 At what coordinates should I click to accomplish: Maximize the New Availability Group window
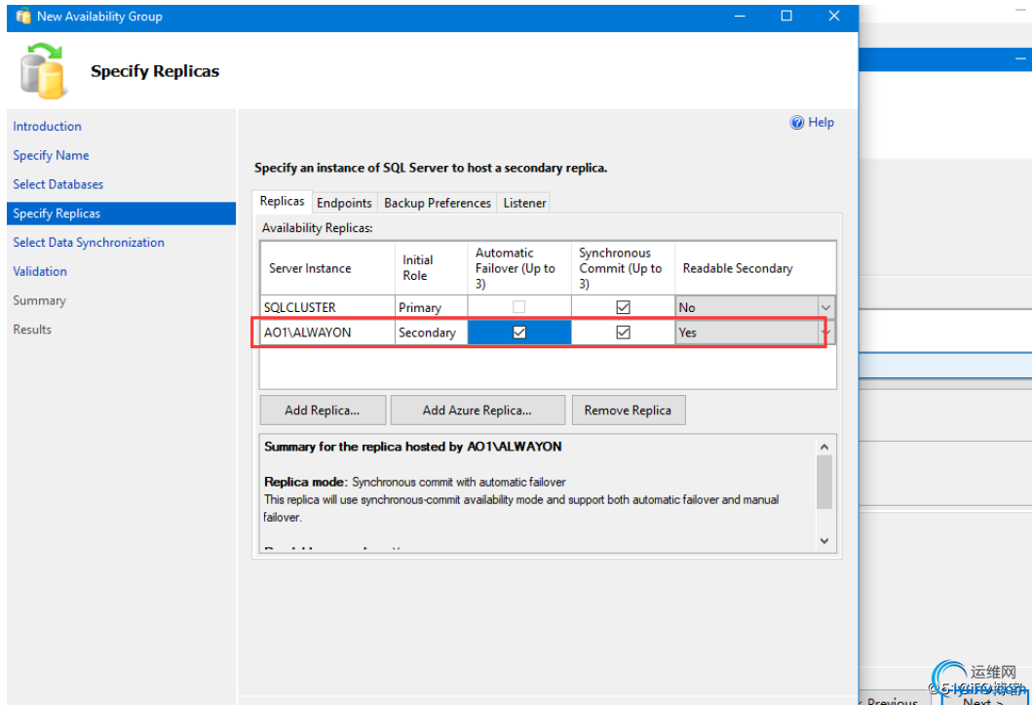pos(786,17)
